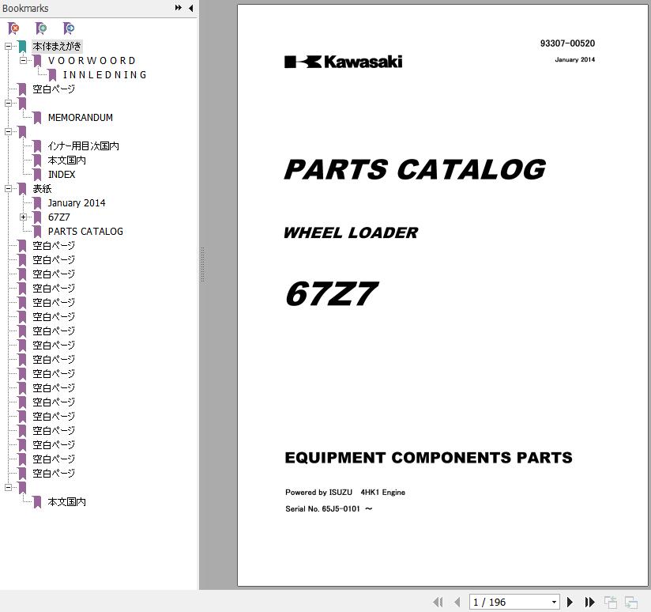The image size is (651, 612).
Task: Open the VOORWOORD bookmark
Action: point(92,61)
